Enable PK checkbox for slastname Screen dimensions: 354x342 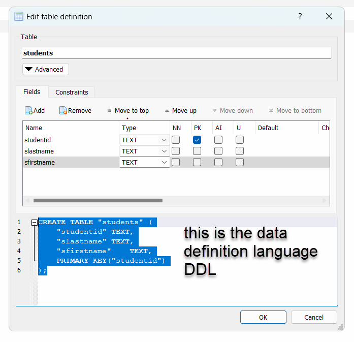pyautogui.click(x=197, y=151)
